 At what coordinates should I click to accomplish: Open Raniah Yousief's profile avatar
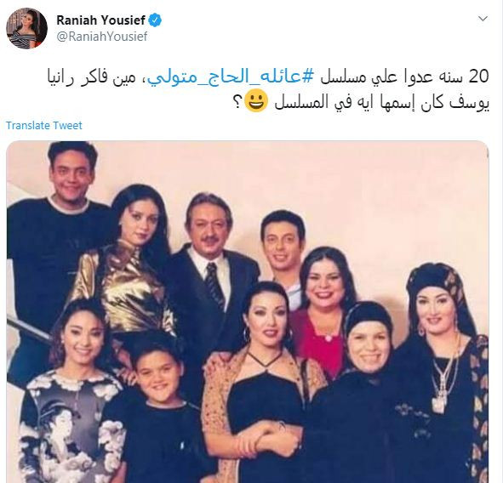coord(27,28)
